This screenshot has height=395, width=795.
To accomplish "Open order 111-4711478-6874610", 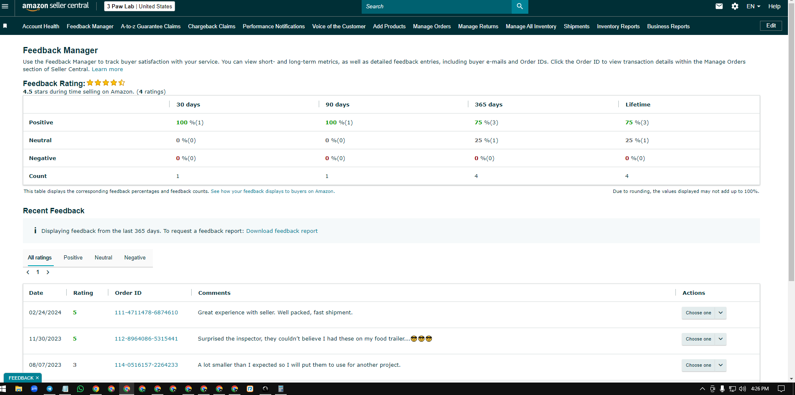I will (x=146, y=313).
